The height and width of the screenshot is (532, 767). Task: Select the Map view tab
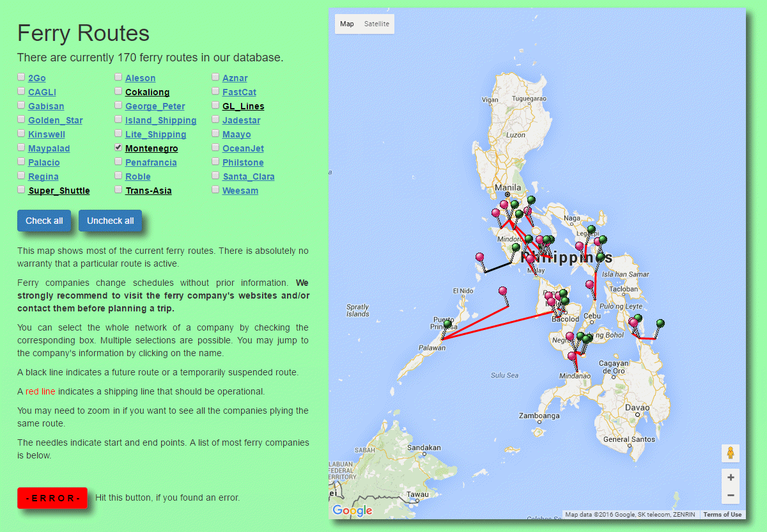click(347, 24)
